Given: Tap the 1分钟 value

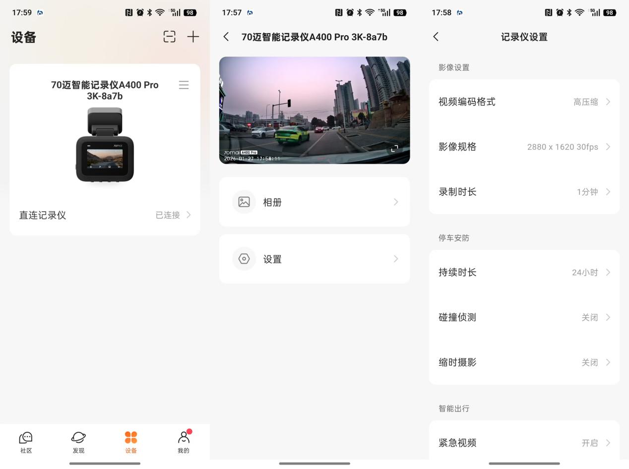Looking at the screenshot, I should [587, 192].
